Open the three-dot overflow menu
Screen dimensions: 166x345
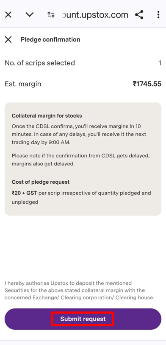click(158, 15)
